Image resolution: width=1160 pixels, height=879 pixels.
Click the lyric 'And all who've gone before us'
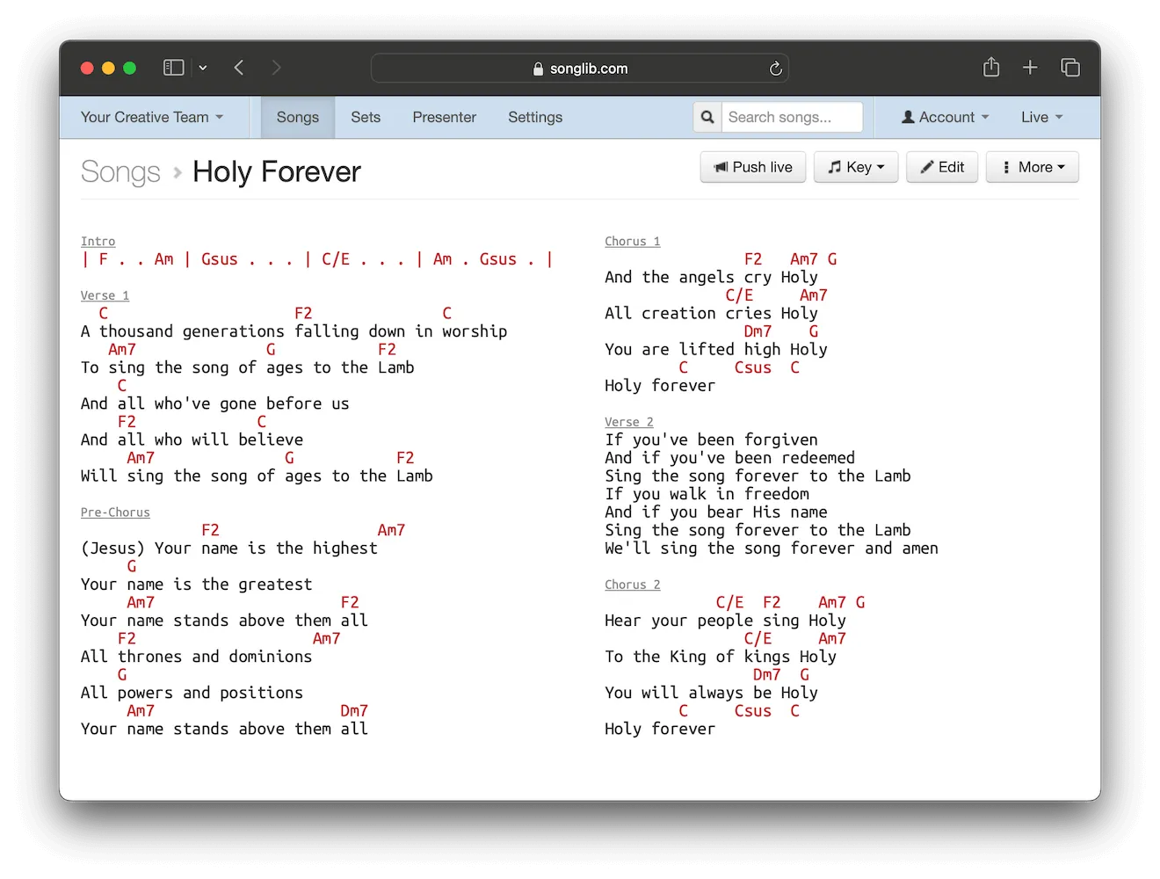(x=214, y=403)
